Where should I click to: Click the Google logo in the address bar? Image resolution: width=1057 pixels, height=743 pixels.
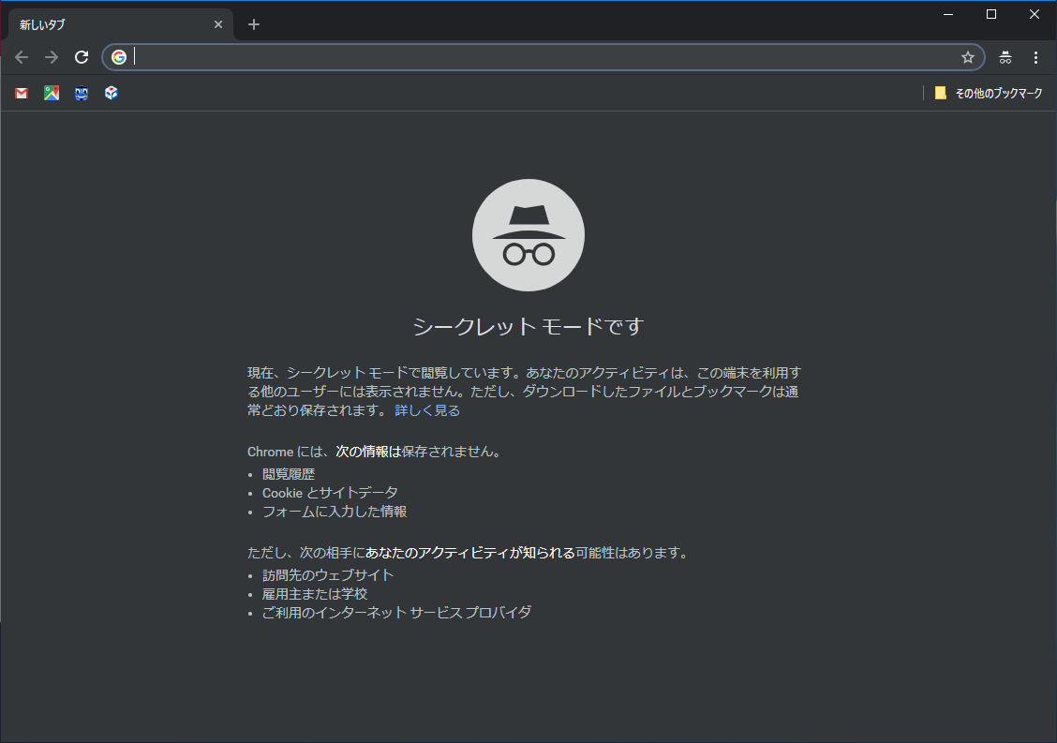click(x=119, y=57)
